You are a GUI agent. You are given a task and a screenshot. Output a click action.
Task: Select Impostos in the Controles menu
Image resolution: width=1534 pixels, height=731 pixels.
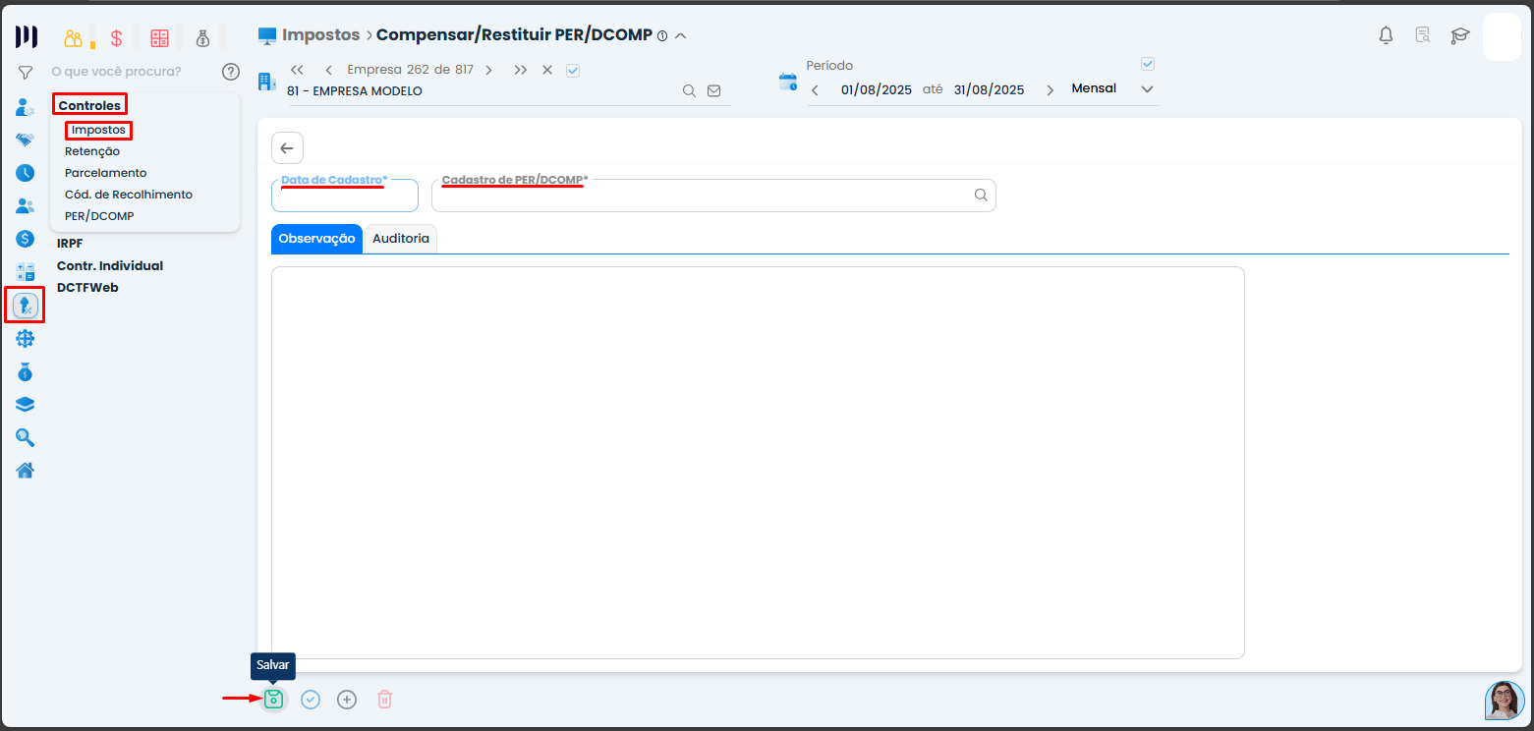[98, 130]
